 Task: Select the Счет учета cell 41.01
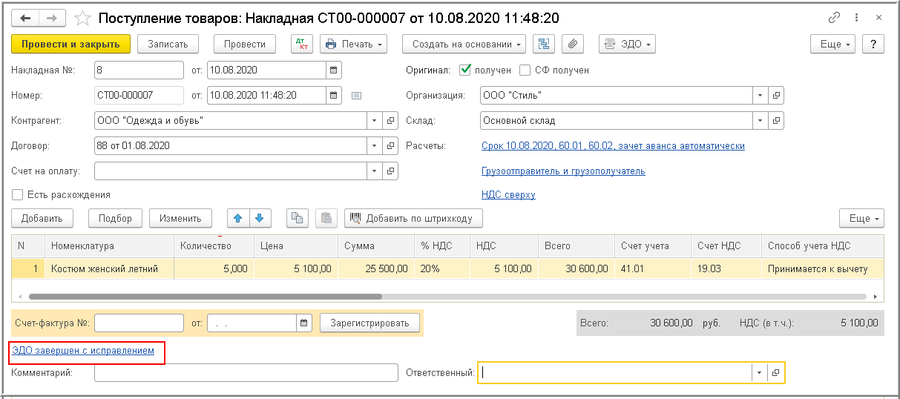[x=652, y=268]
